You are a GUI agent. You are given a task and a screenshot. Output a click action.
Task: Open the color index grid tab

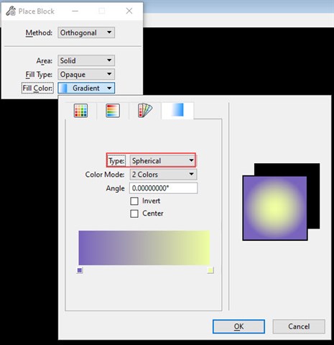81,111
